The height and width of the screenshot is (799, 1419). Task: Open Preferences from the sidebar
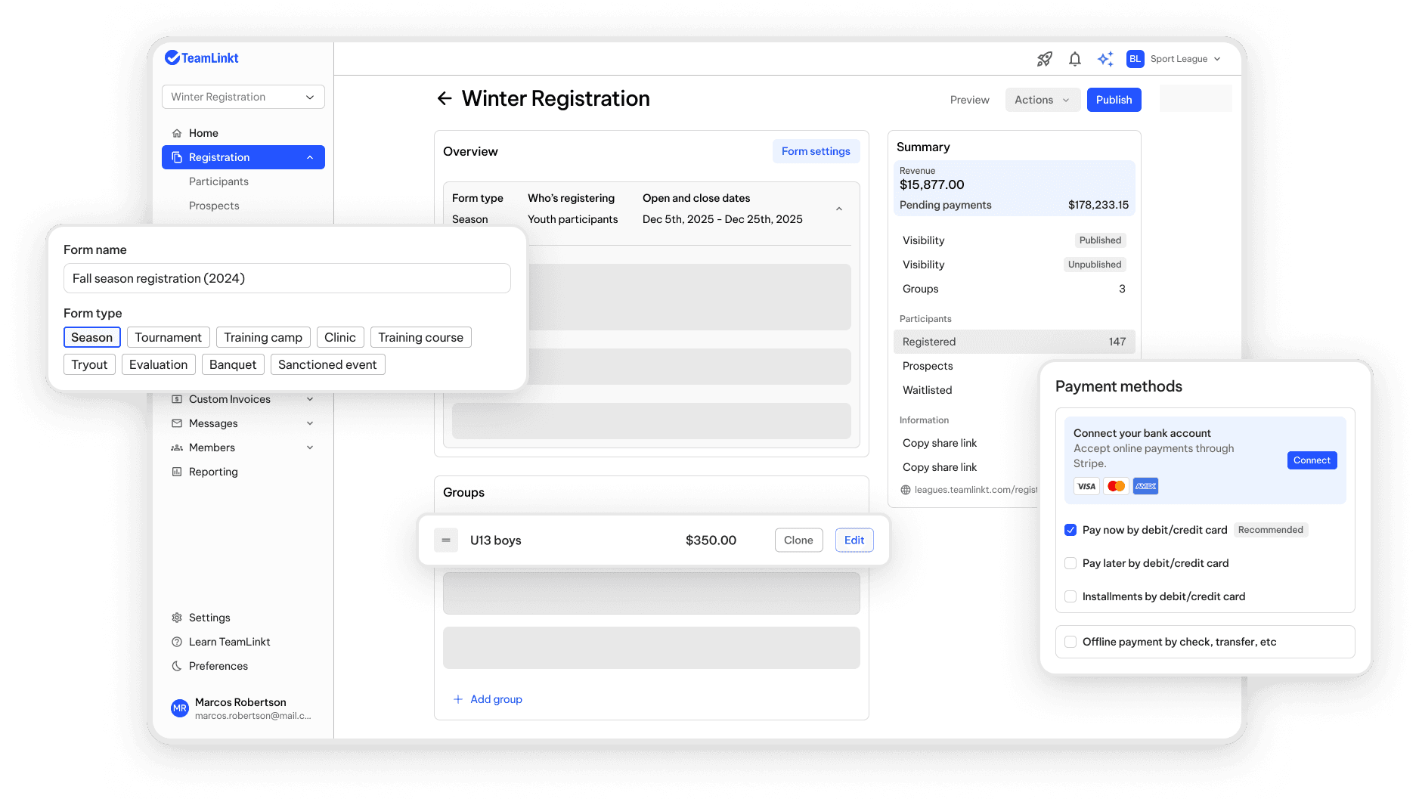tap(218, 666)
